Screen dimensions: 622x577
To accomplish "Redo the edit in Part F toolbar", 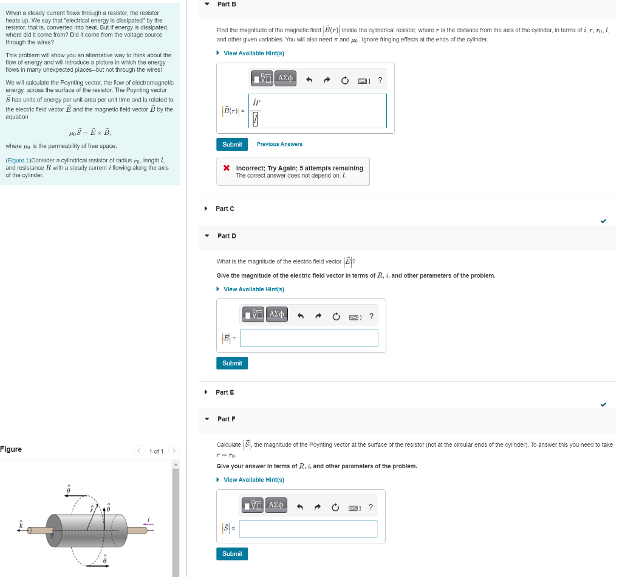I will pyautogui.click(x=317, y=507).
